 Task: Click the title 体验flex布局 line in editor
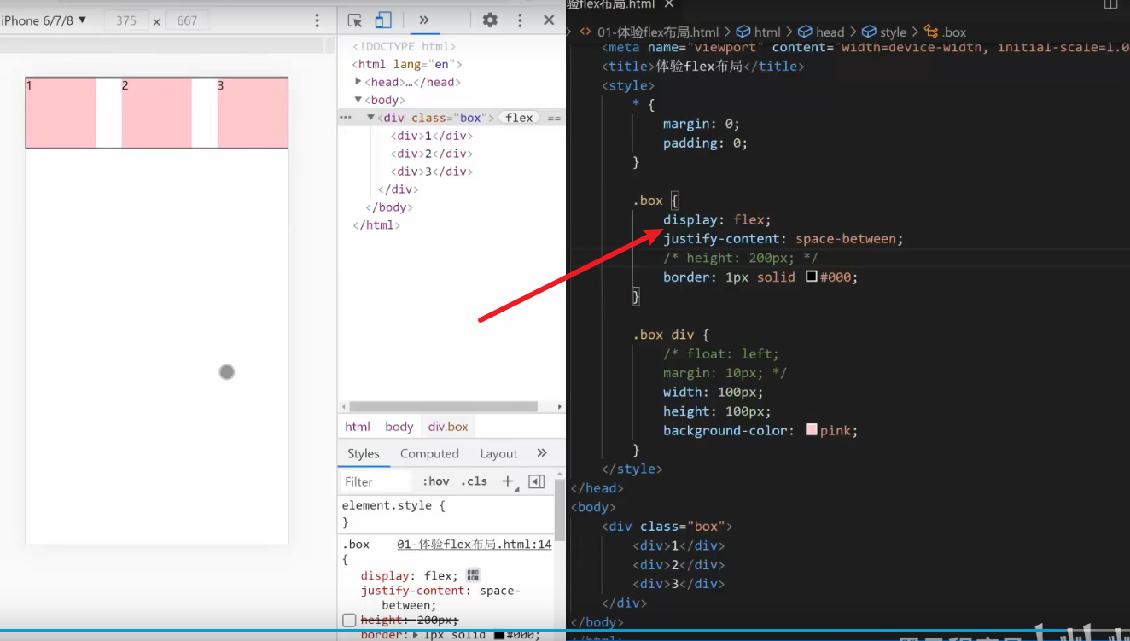[x=702, y=67]
